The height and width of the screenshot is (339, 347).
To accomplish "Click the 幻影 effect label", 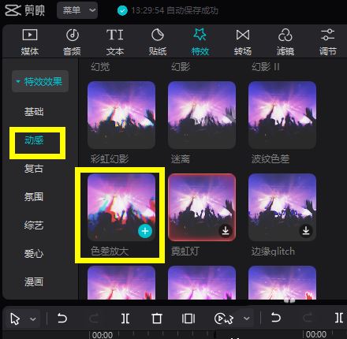I will coord(181,67).
